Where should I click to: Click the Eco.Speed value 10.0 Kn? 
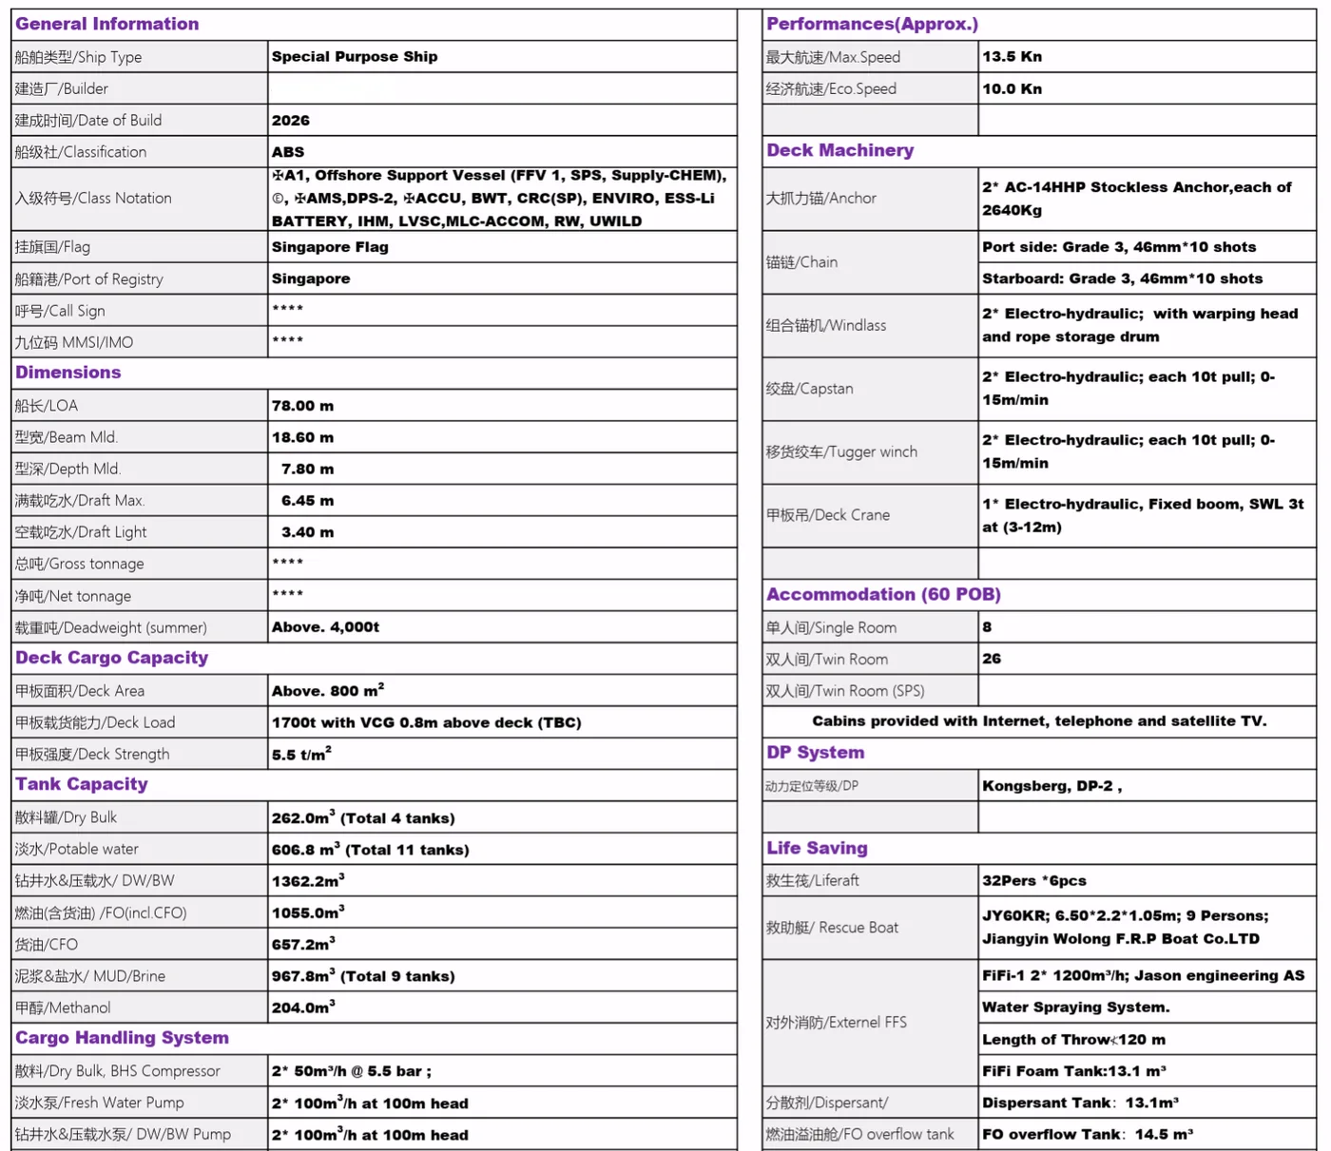pyautogui.click(x=1012, y=88)
